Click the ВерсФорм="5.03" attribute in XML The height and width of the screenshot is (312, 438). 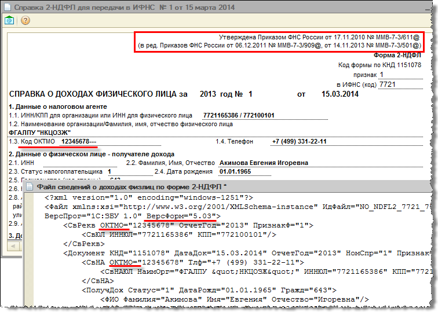(181, 216)
